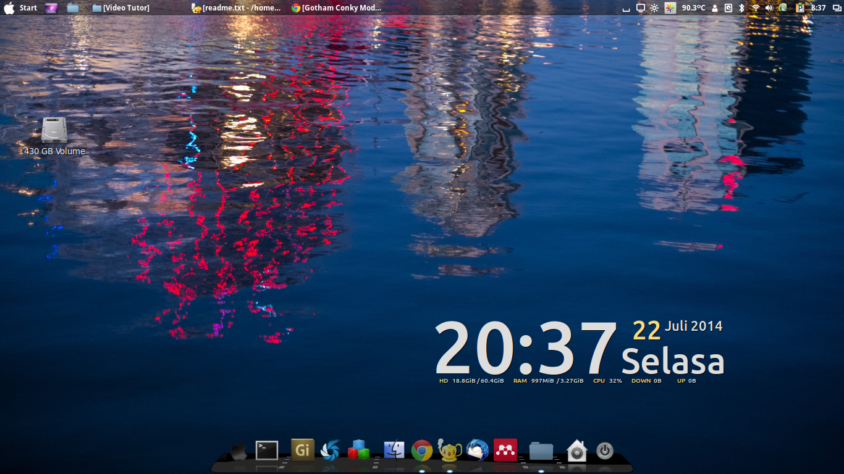Click the RAM 997MiB / 3.27GiB readout
The image size is (844, 474).
click(x=548, y=381)
